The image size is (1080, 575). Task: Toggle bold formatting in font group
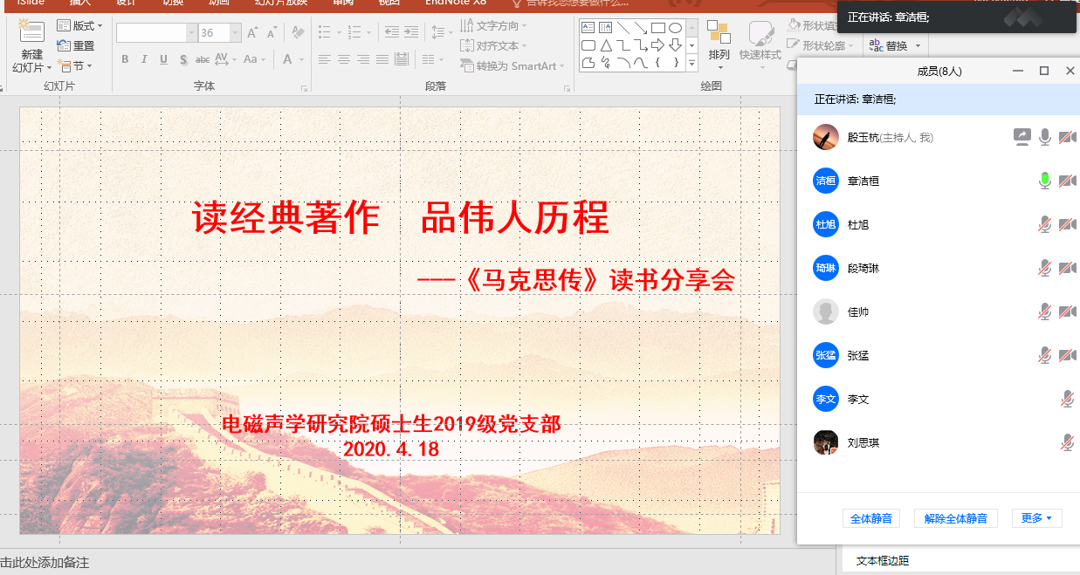[125, 59]
